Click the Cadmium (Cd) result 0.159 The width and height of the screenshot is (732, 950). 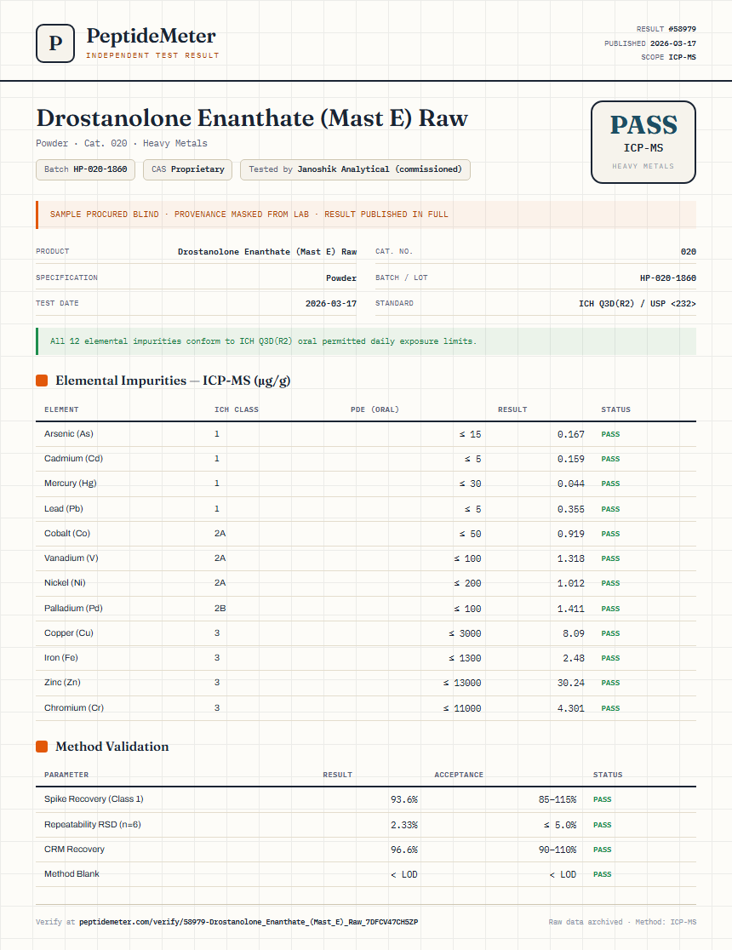point(571,459)
